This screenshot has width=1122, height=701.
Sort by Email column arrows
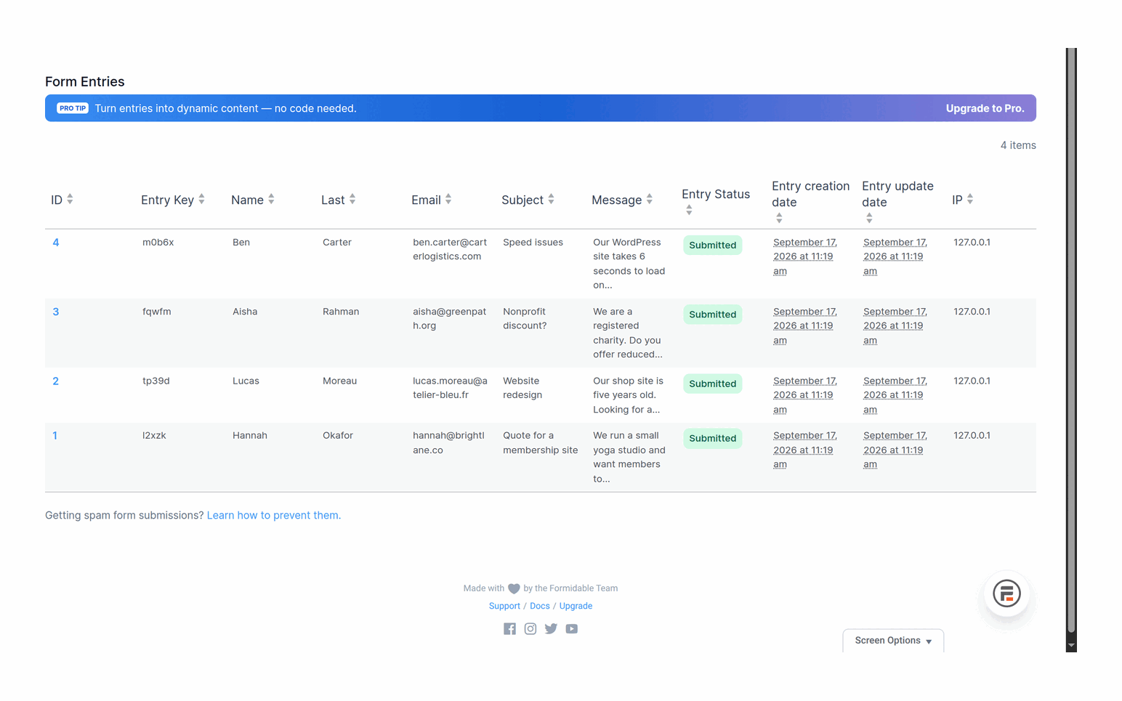click(448, 199)
